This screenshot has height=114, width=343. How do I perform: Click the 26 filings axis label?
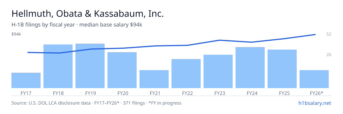click(329, 54)
